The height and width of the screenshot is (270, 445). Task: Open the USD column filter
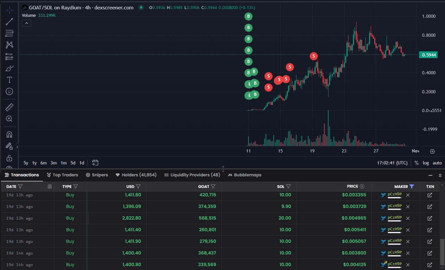[x=138, y=187]
